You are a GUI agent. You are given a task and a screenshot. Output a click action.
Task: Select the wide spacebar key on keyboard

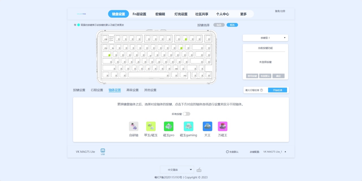coord(149,74)
